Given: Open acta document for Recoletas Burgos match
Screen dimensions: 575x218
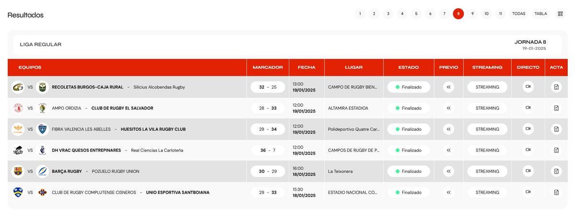Looking at the screenshot, I should (556, 87).
